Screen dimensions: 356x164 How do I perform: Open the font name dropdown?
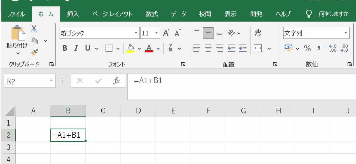136,33
